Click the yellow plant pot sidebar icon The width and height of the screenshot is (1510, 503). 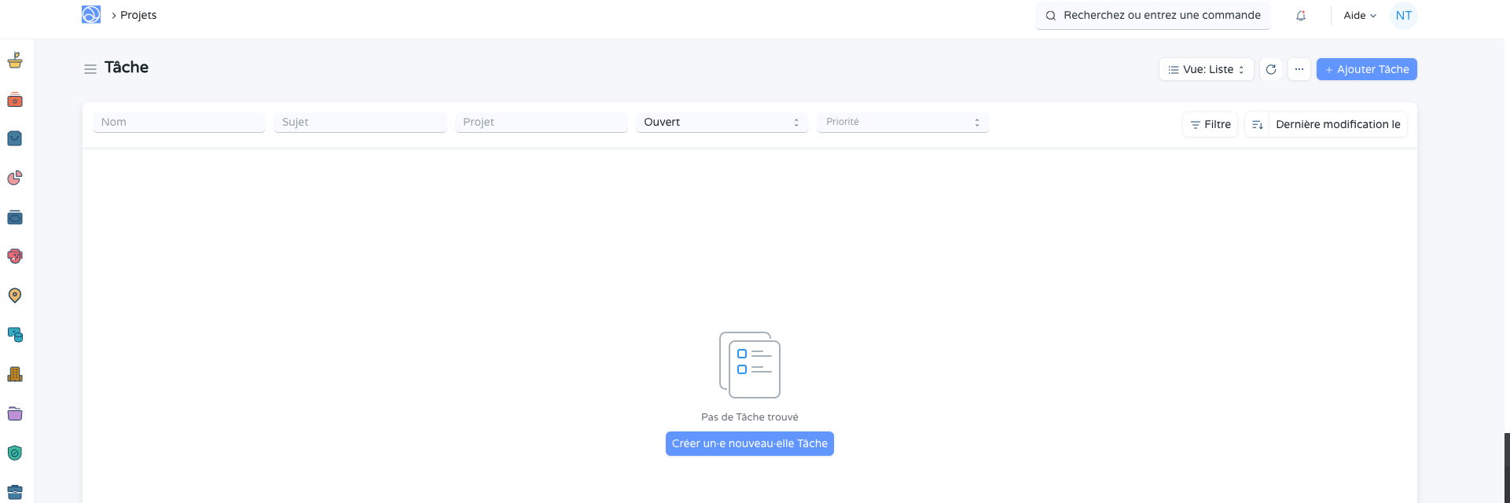click(x=15, y=61)
